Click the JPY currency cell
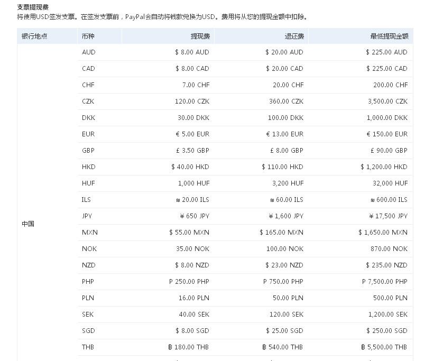The image size is (434, 361). point(87,216)
